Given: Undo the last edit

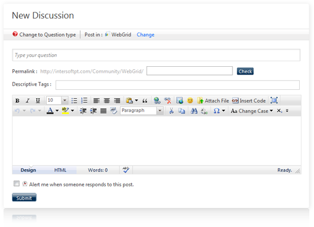Looking at the screenshot, I should click(x=17, y=111).
